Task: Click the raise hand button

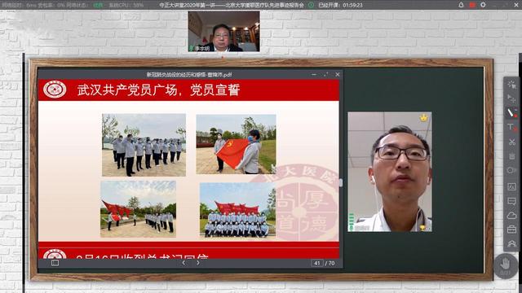Action: (506, 266)
